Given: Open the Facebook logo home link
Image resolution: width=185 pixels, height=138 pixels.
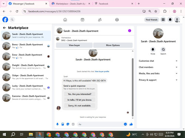Looking at the screenshot, I should (5, 20).
